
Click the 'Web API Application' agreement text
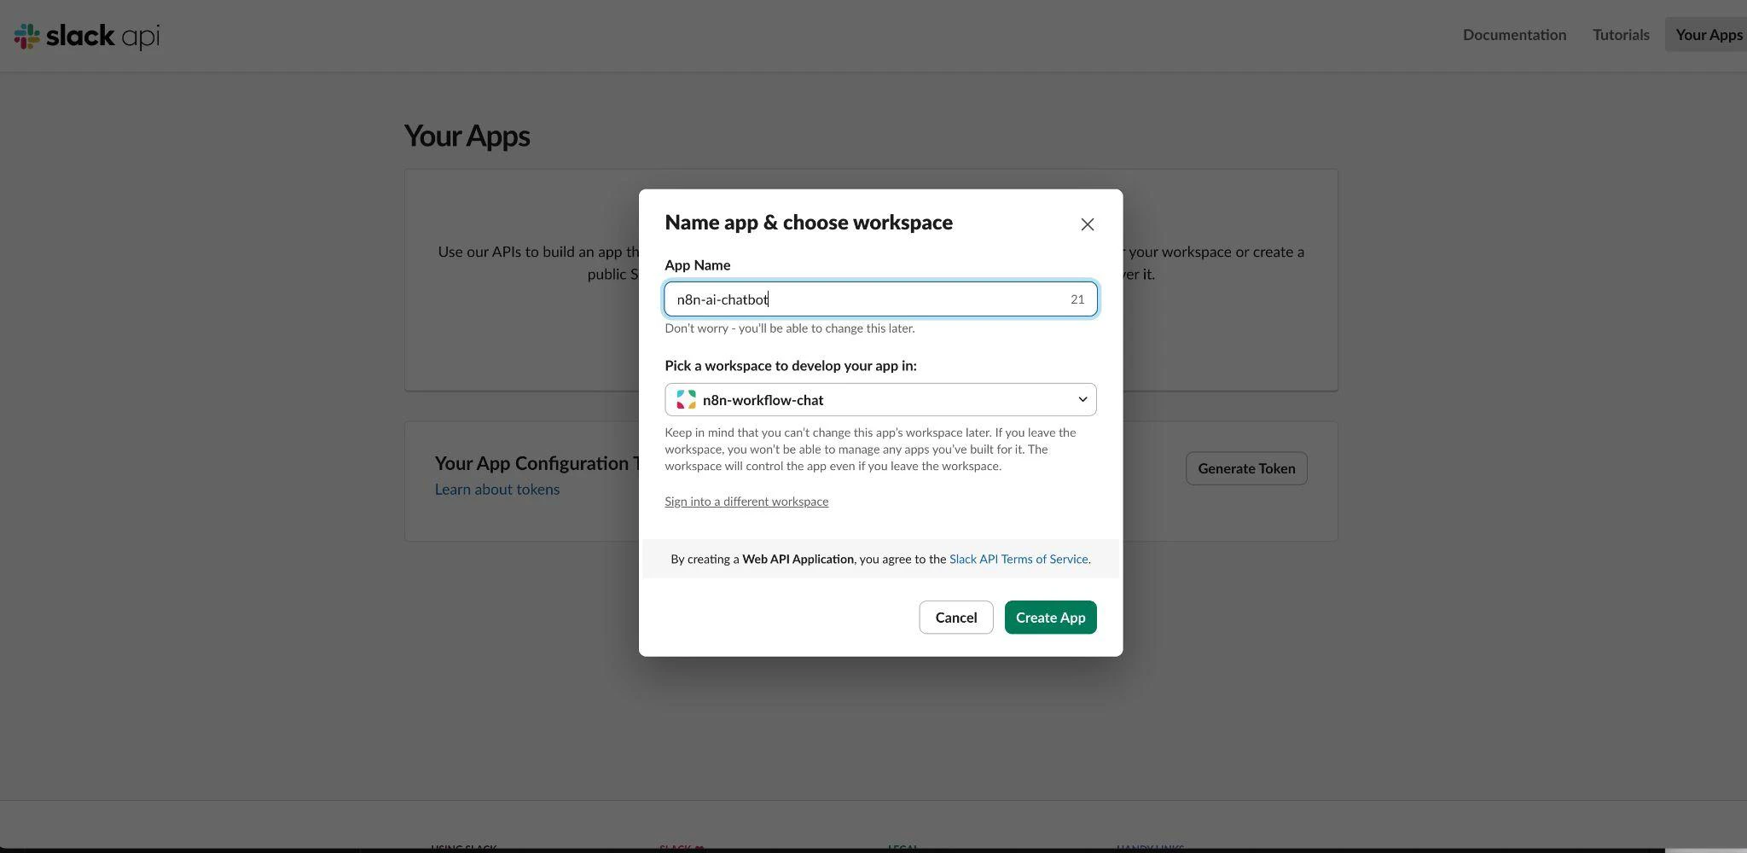pos(798,560)
